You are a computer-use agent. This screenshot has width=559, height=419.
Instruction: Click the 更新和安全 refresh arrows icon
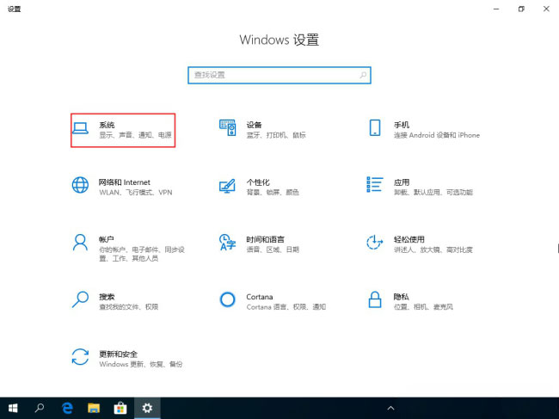point(80,357)
